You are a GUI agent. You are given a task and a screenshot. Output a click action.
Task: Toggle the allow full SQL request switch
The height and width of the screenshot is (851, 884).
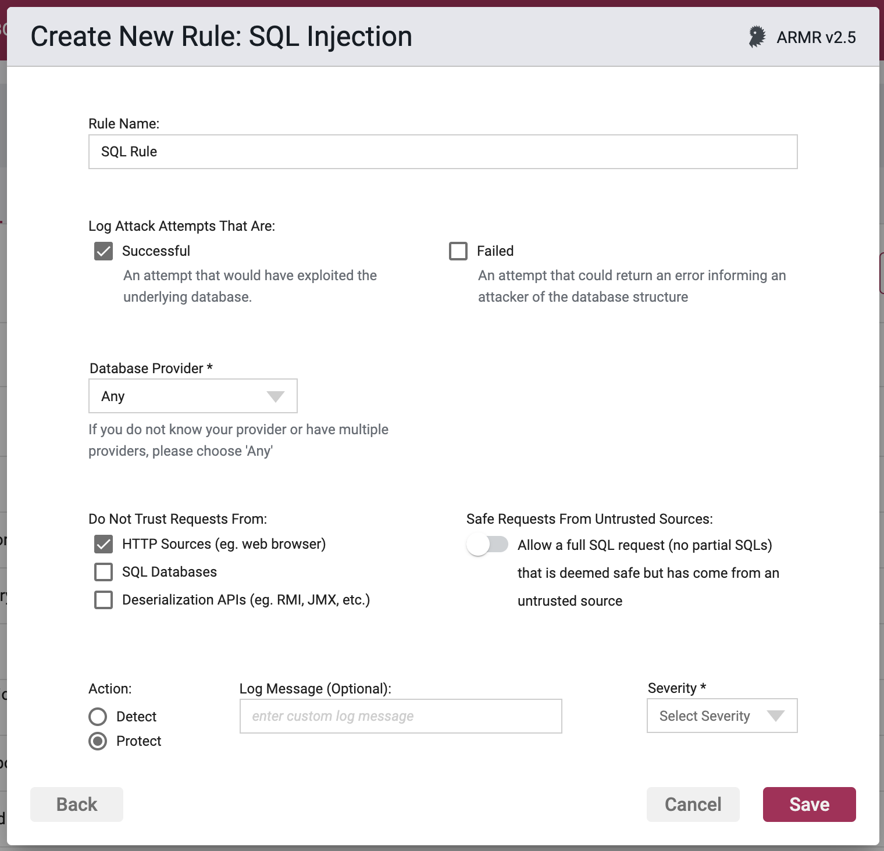click(487, 545)
